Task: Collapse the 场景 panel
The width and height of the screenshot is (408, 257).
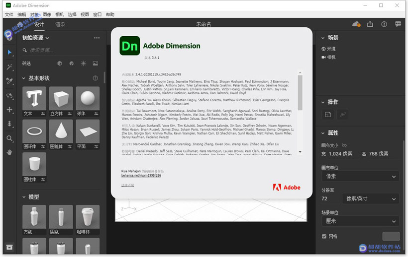Action: tap(323, 38)
